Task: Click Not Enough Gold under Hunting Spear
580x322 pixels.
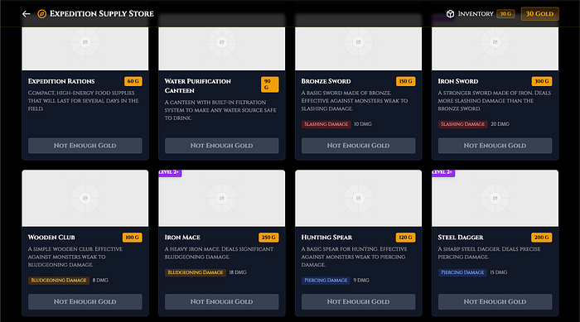Action: [359, 301]
